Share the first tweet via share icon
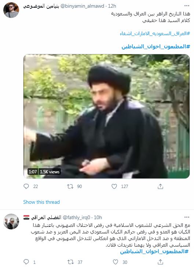The image size is (194, 269). 160,186
